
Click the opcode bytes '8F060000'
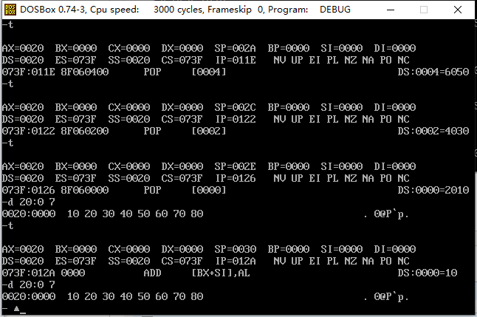[x=85, y=190]
